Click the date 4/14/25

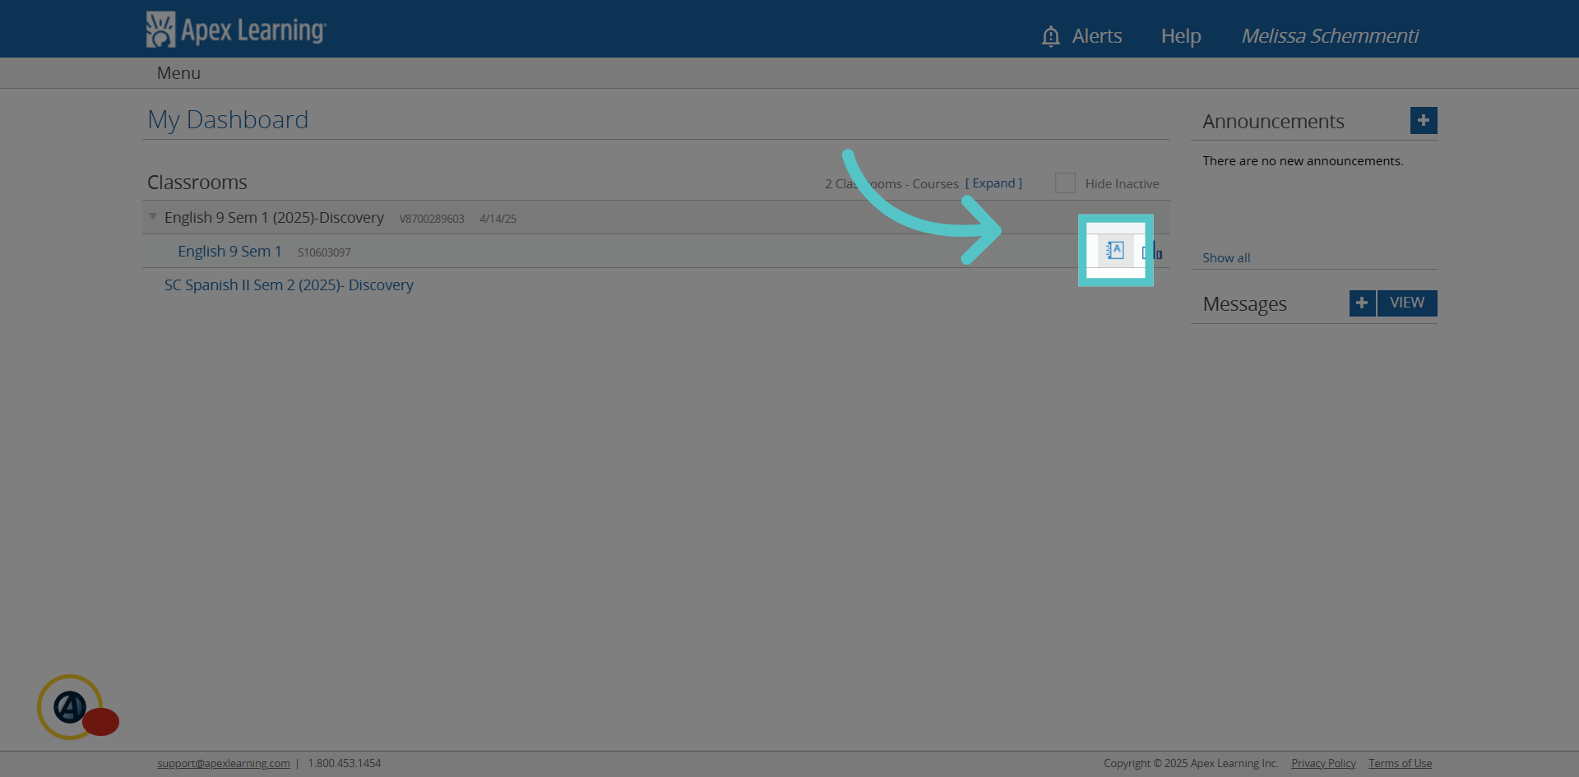click(498, 219)
